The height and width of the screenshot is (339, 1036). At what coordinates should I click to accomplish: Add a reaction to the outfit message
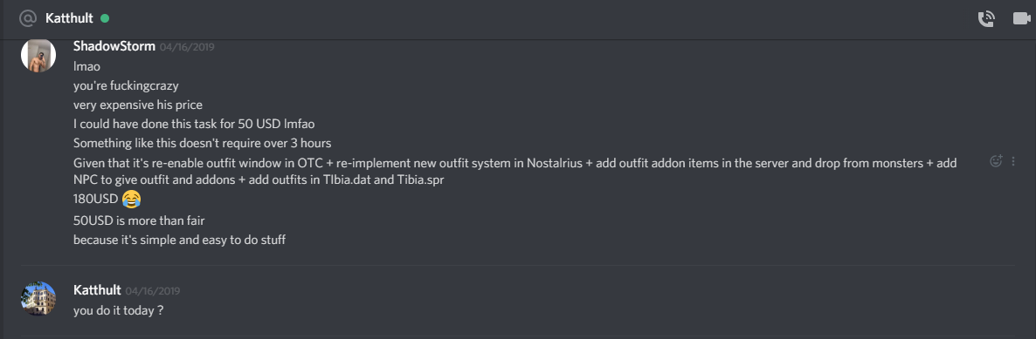[x=995, y=161]
